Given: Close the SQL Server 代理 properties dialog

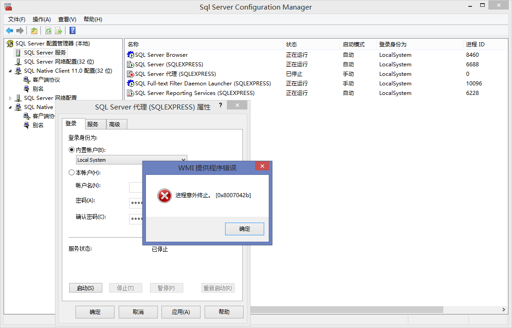Looking at the screenshot, I should tap(237, 105).
